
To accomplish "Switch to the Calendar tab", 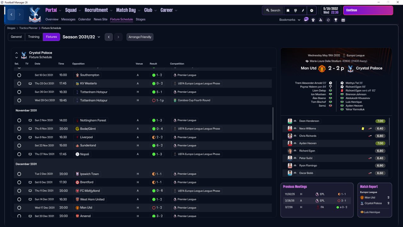I will (84, 20).
